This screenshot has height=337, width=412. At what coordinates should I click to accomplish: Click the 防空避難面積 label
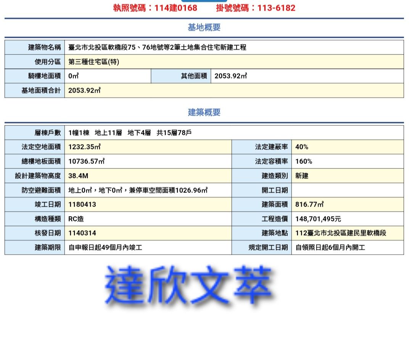tap(41, 190)
